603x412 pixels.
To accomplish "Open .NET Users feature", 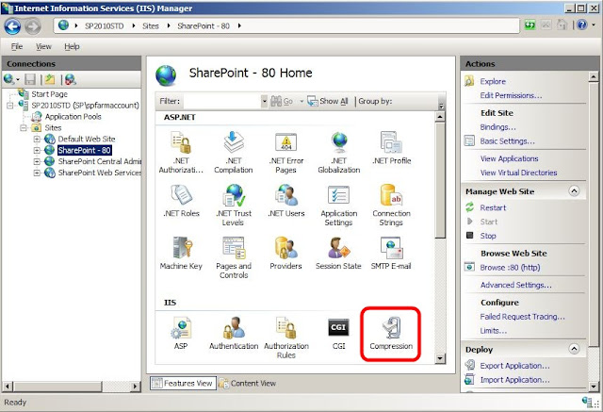I will 286,201.
